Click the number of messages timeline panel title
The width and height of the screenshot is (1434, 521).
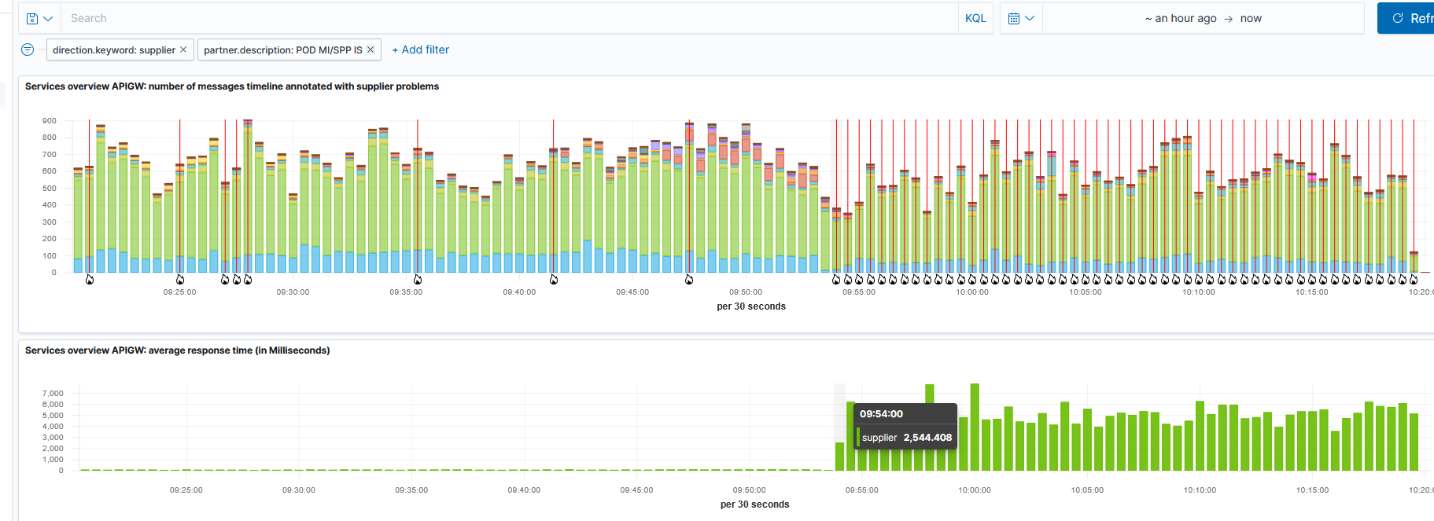point(232,86)
